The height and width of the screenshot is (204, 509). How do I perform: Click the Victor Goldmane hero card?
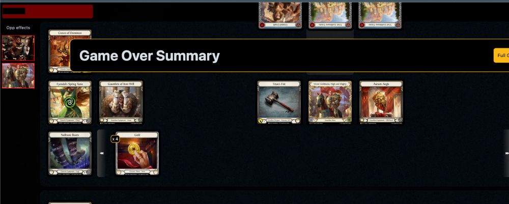(x=330, y=102)
